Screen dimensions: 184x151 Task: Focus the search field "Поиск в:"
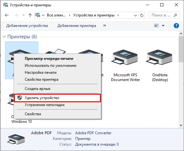(161, 15)
